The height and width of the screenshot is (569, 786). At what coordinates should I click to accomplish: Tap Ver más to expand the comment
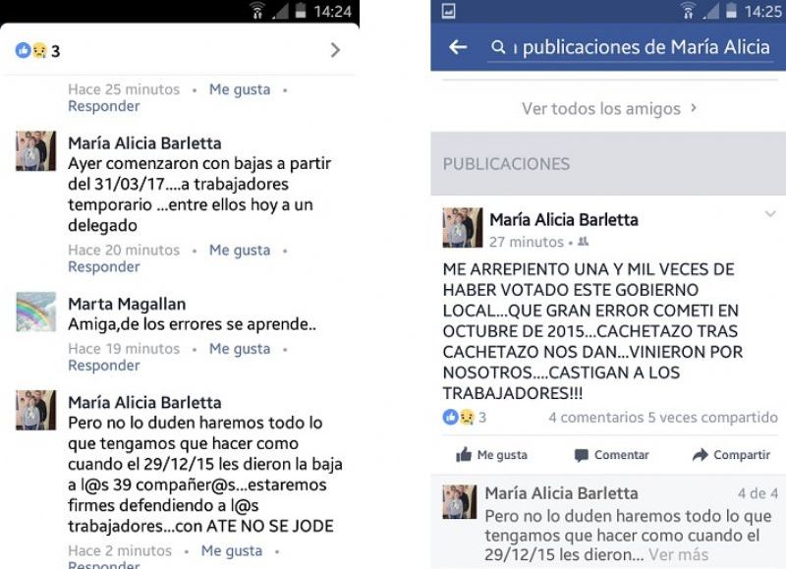tap(678, 554)
